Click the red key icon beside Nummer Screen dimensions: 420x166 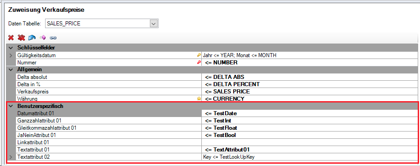click(199, 63)
